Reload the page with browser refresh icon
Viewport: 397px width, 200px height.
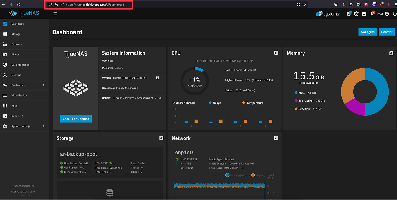19,5
